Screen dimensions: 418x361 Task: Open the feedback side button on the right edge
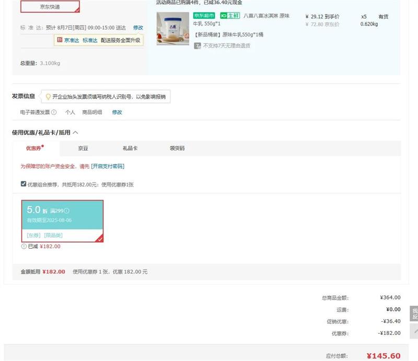(414, 313)
